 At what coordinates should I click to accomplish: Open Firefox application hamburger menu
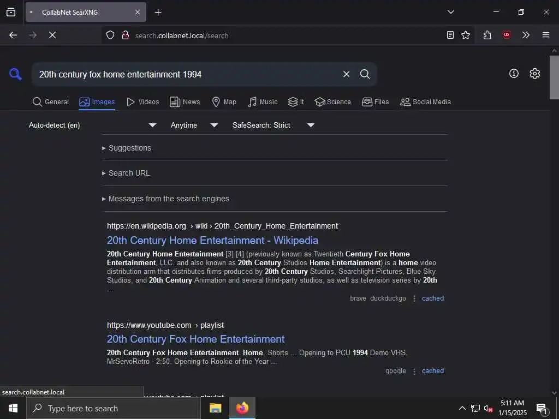tap(546, 35)
